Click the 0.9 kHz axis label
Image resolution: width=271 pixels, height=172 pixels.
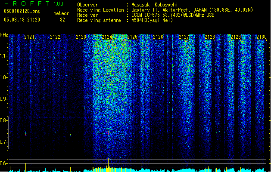(3, 99)
